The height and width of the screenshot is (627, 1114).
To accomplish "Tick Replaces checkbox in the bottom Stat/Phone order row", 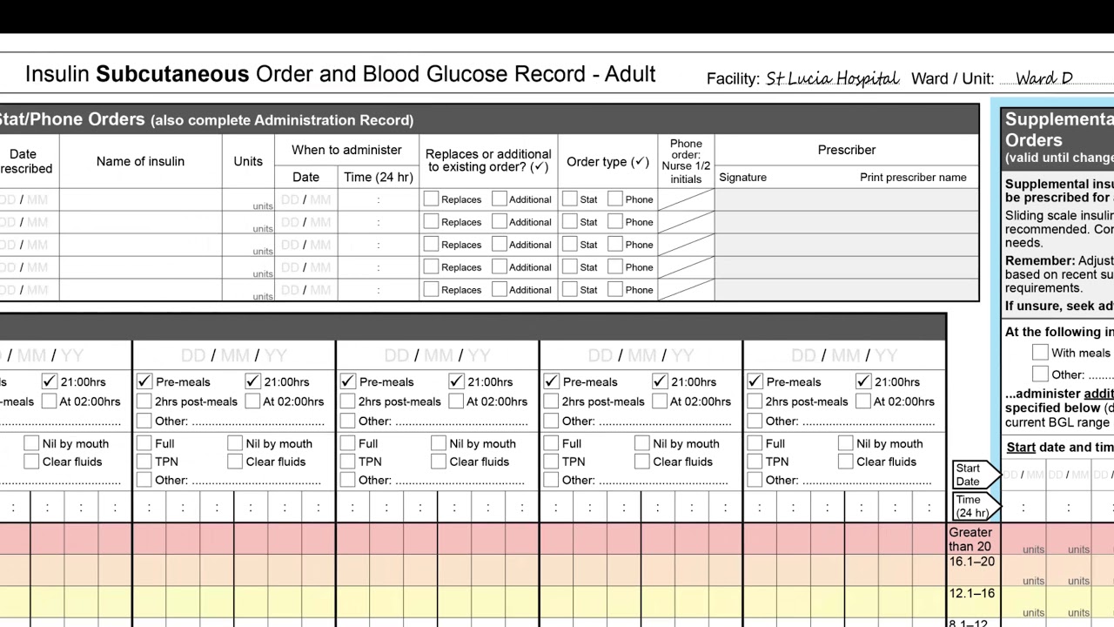I will (431, 289).
